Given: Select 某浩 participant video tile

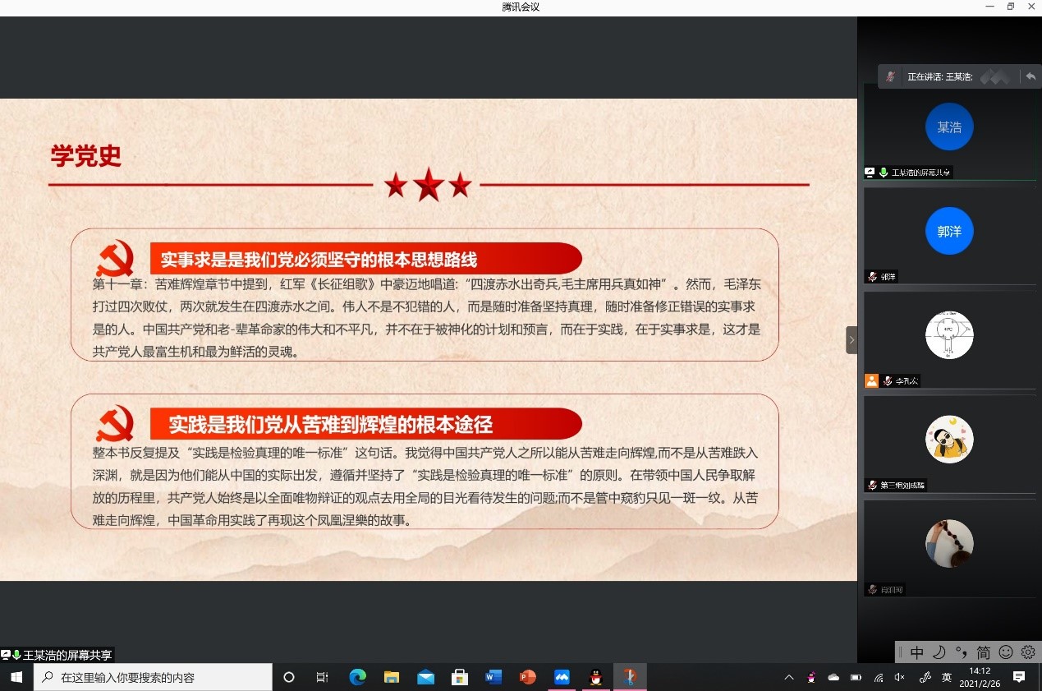Looking at the screenshot, I should click(948, 131).
